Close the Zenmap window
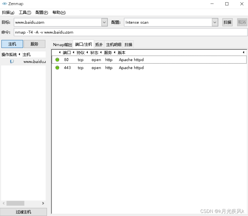 [242, 4]
